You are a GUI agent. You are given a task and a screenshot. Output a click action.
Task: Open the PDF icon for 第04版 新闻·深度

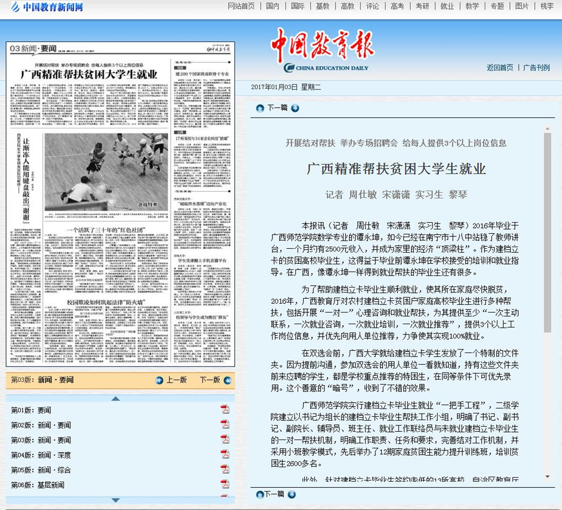point(225,454)
